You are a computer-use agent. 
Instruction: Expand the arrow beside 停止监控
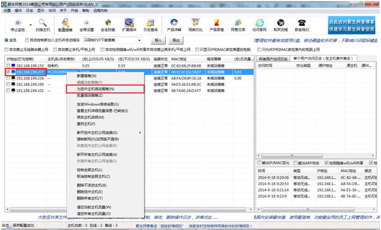tap(31, 25)
